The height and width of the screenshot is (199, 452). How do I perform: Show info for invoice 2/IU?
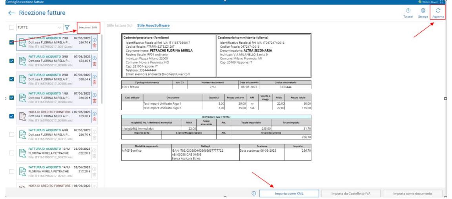(x=94, y=77)
